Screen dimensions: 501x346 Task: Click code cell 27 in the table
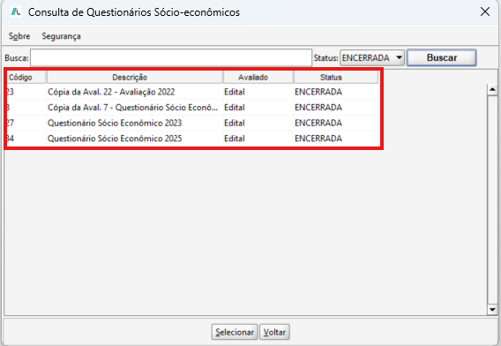(26, 123)
